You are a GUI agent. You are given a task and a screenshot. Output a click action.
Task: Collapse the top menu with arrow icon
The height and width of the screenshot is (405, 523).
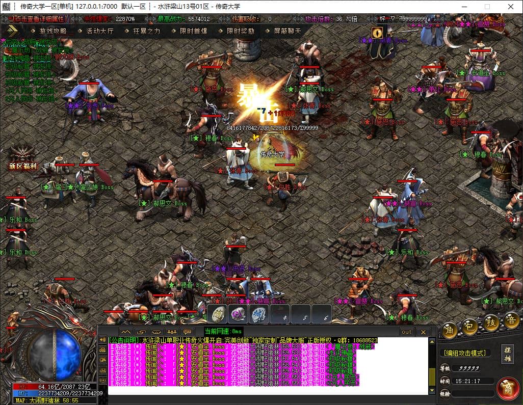click(x=12, y=31)
